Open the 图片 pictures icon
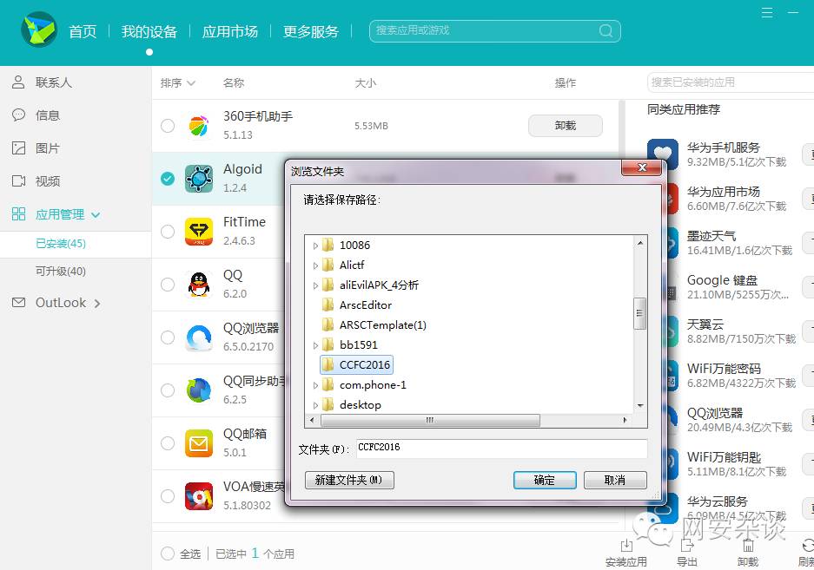The image size is (814, 570). [x=17, y=148]
